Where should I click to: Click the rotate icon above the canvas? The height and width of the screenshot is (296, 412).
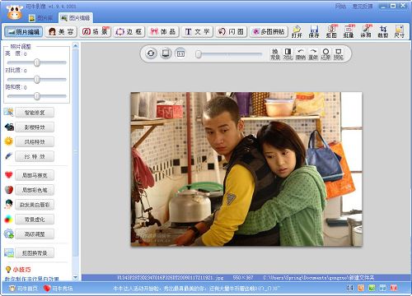[151, 53]
